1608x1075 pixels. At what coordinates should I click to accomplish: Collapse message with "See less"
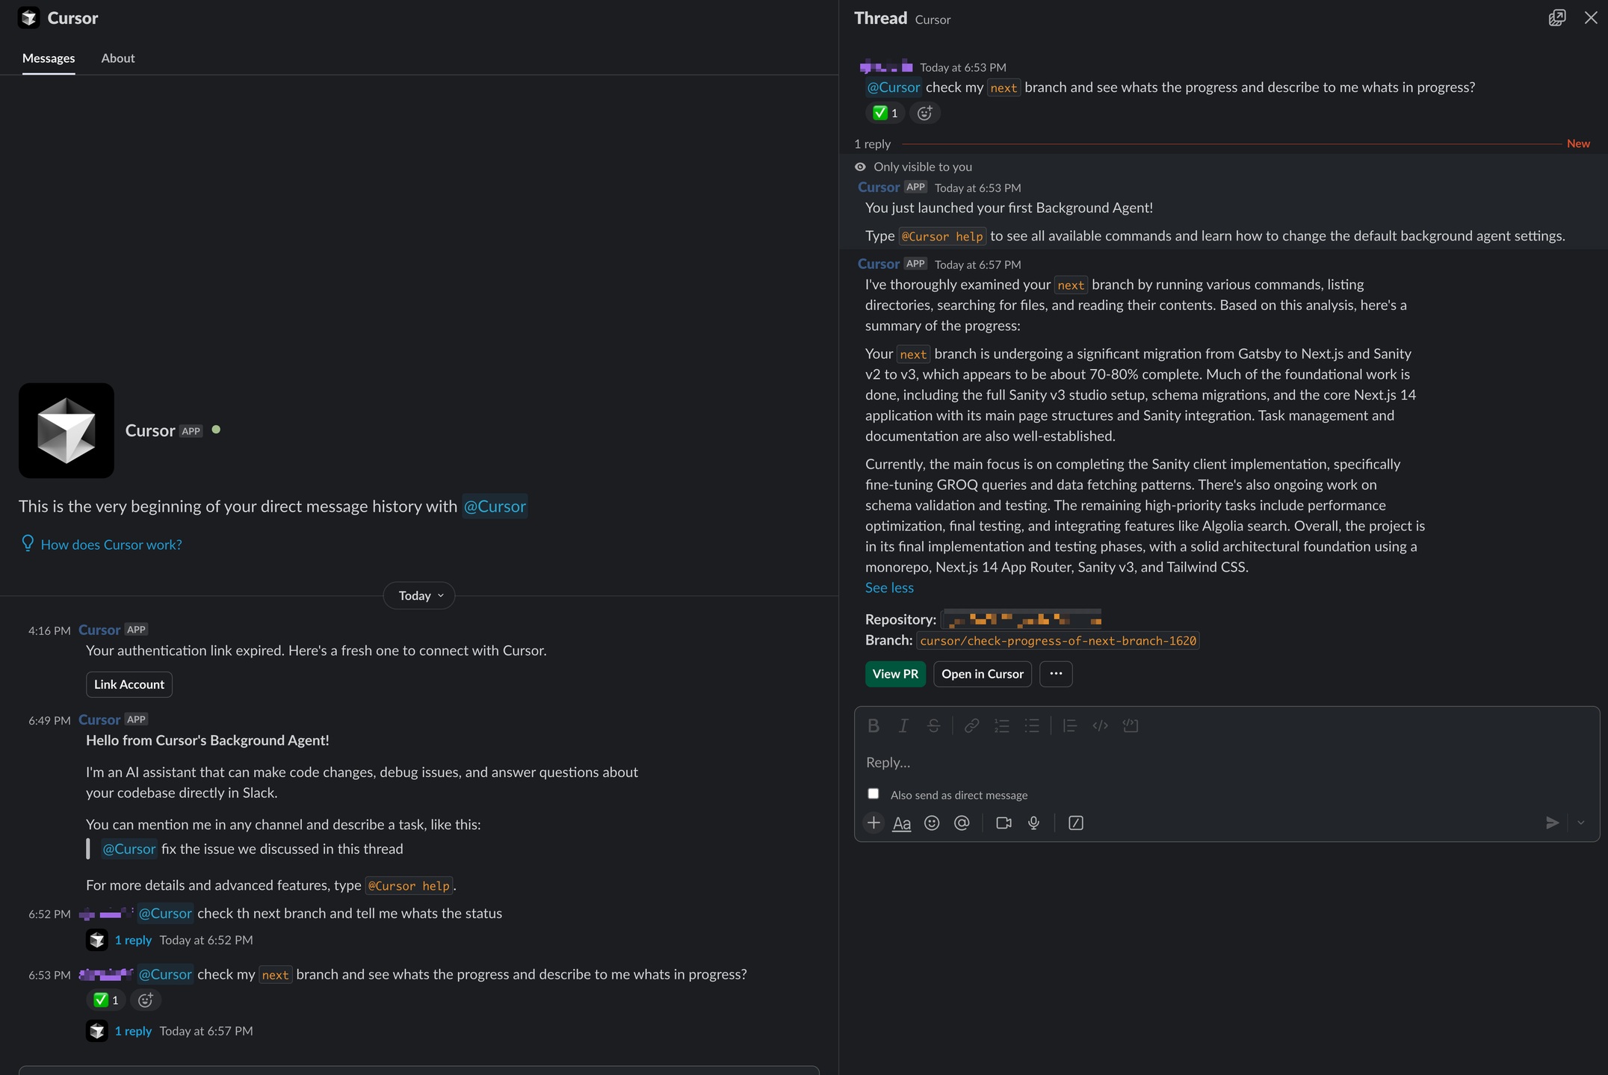click(x=889, y=587)
